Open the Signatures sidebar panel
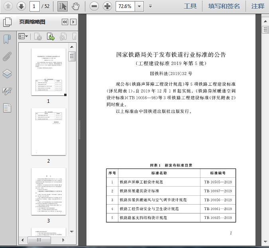 tap(7, 91)
